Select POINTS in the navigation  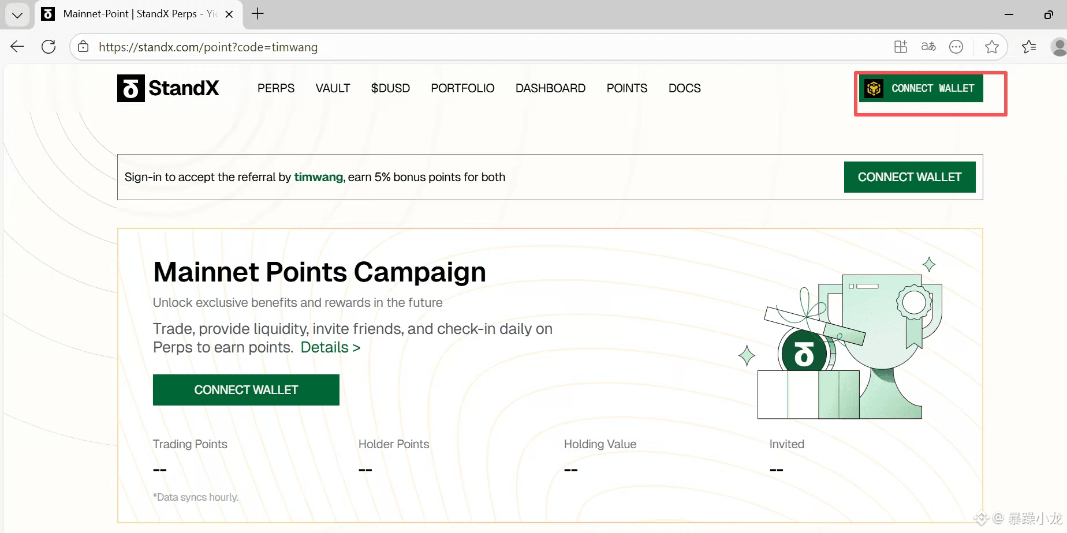626,88
